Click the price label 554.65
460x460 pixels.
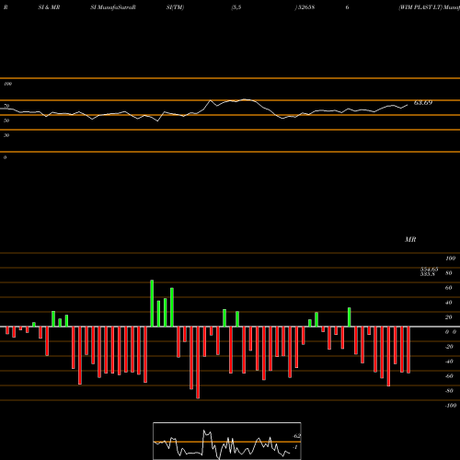[429, 270]
